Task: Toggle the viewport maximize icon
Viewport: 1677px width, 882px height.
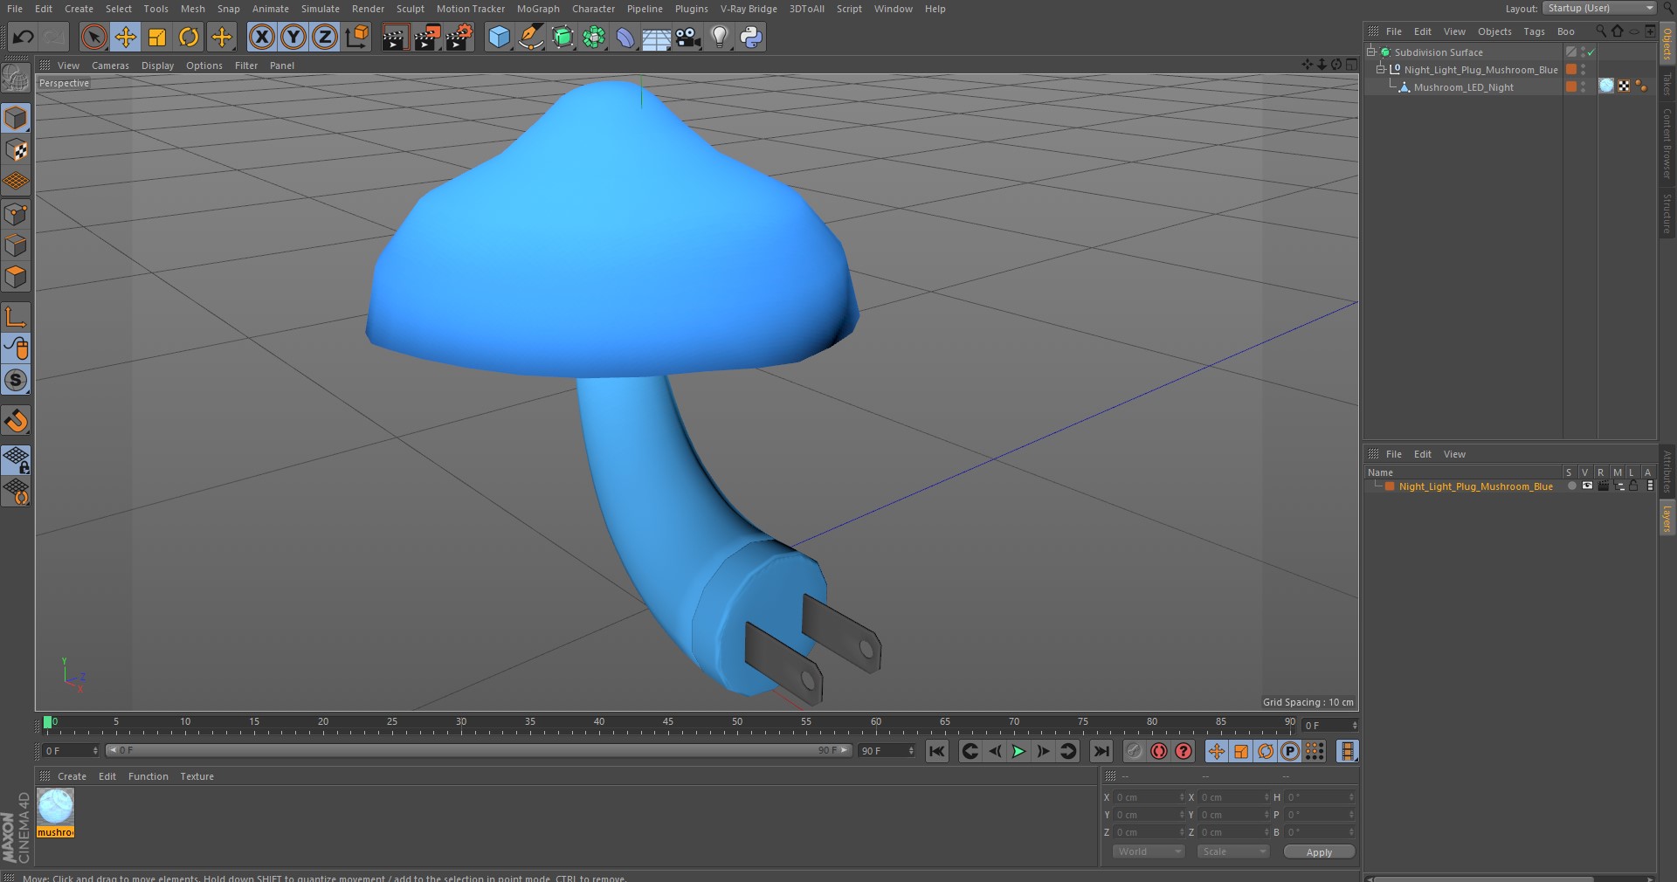Action: click(x=1350, y=65)
